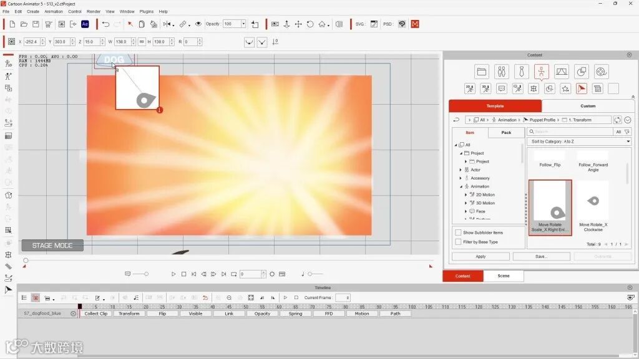Select the Accessory necktie category icon
The height and width of the screenshot is (359, 639).
pyautogui.click(x=522, y=72)
